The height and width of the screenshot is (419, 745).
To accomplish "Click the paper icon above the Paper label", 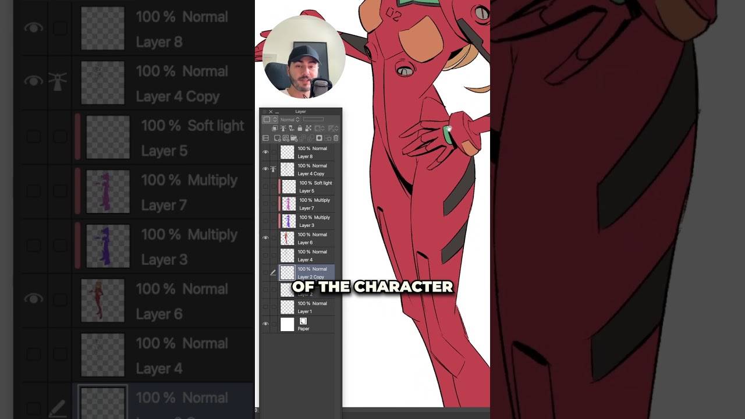I will tap(303, 321).
